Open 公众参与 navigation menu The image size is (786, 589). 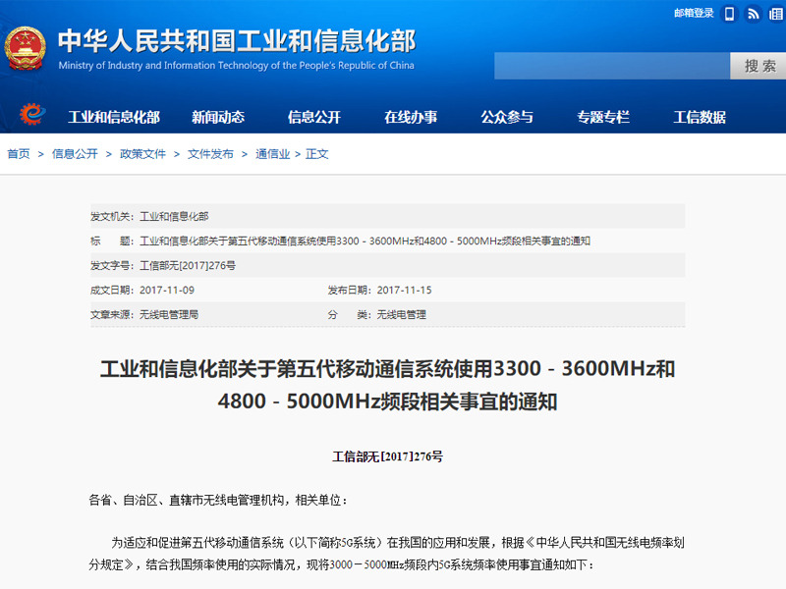pyautogui.click(x=507, y=117)
